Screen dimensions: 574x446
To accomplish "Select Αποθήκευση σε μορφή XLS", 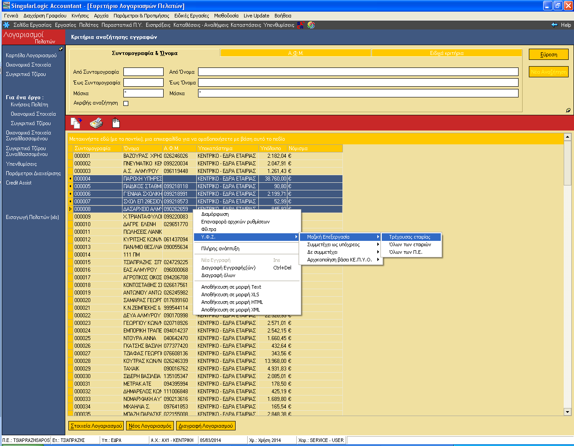I will tap(247, 295).
